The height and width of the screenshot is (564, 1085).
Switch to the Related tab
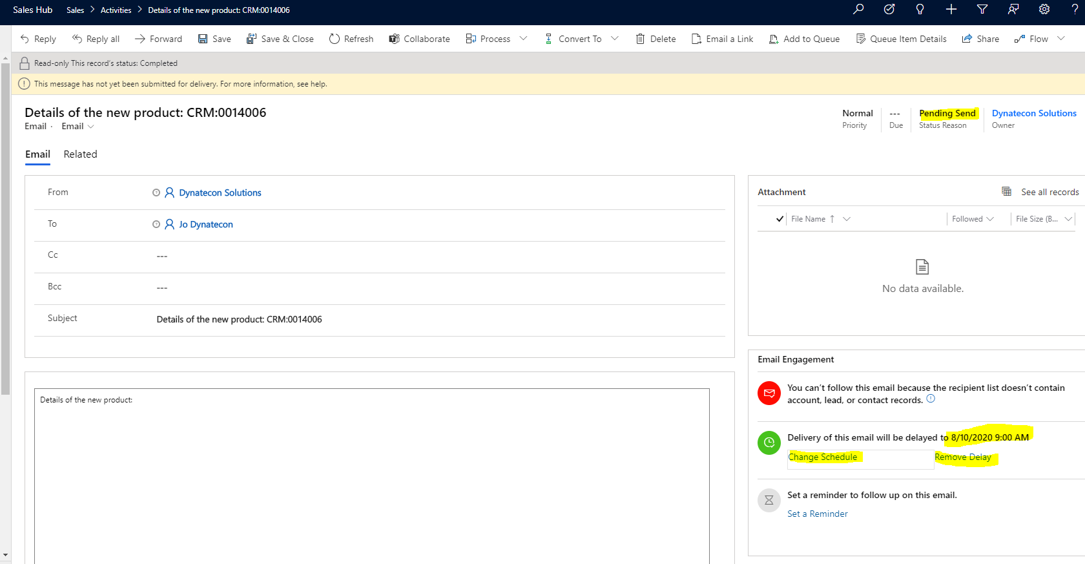[x=80, y=154]
